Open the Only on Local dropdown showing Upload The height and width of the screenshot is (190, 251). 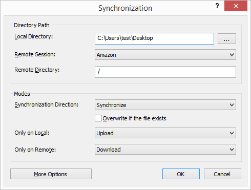165,133
